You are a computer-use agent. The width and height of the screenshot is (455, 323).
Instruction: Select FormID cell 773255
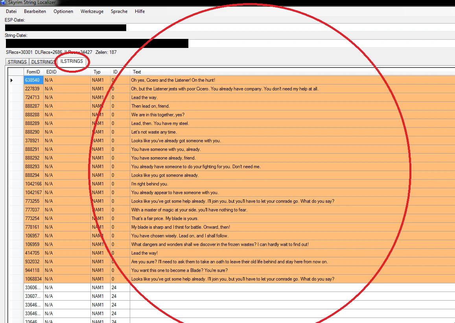click(33, 201)
